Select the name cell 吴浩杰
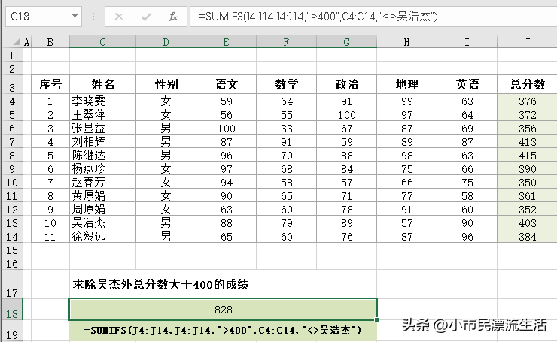 coord(102,222)
